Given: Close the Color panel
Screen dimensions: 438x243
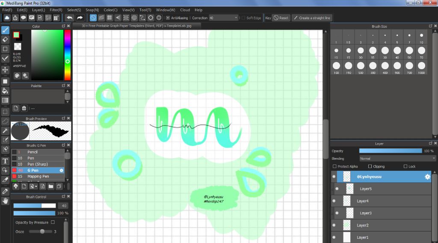Looking at the screenshot, I should (68, 26).
